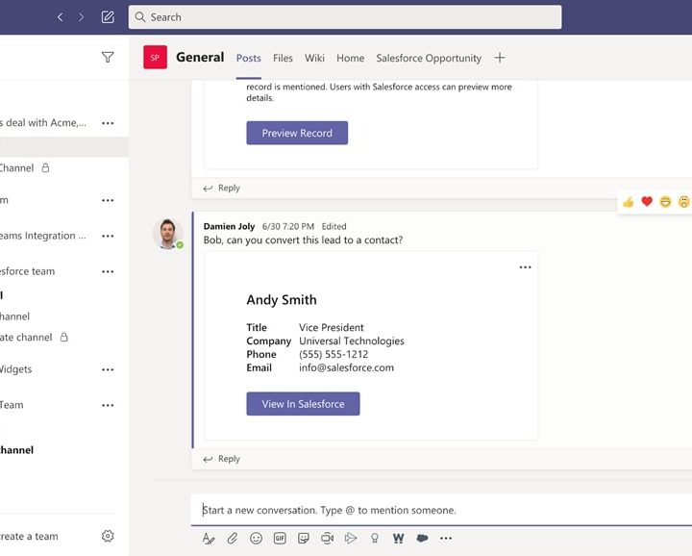Click the Vice President title value
This screenshot has height=556, width=692.
point(332,328)
